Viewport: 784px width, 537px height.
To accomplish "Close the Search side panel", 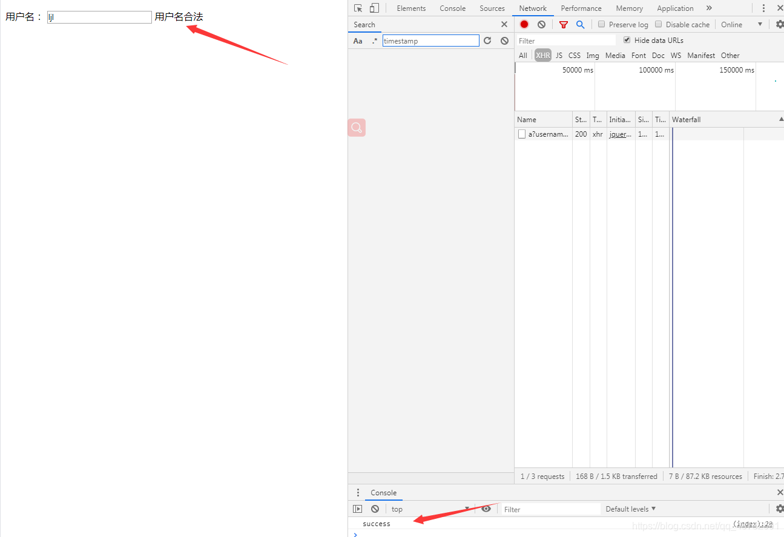I will pyautogui.click(x=504, y=24).
